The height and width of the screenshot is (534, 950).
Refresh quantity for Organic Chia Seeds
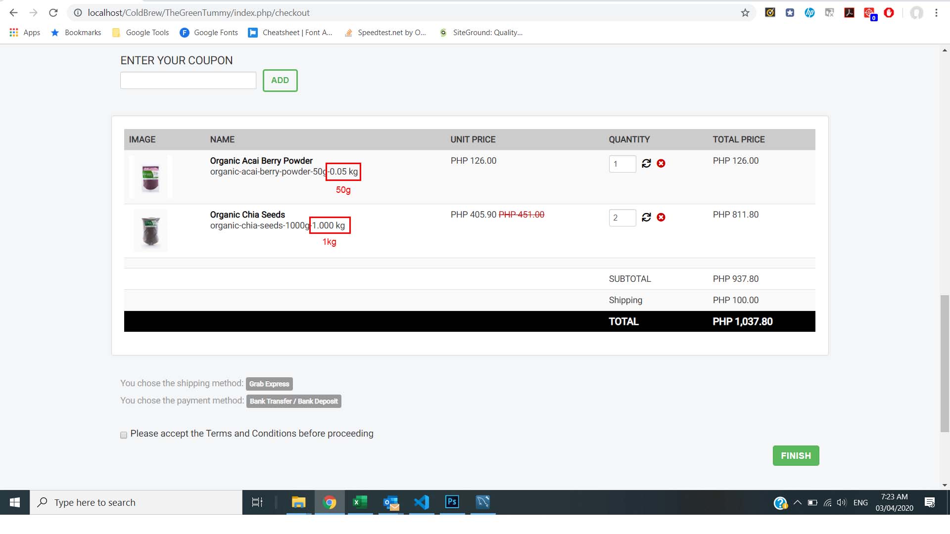[646, 217]
